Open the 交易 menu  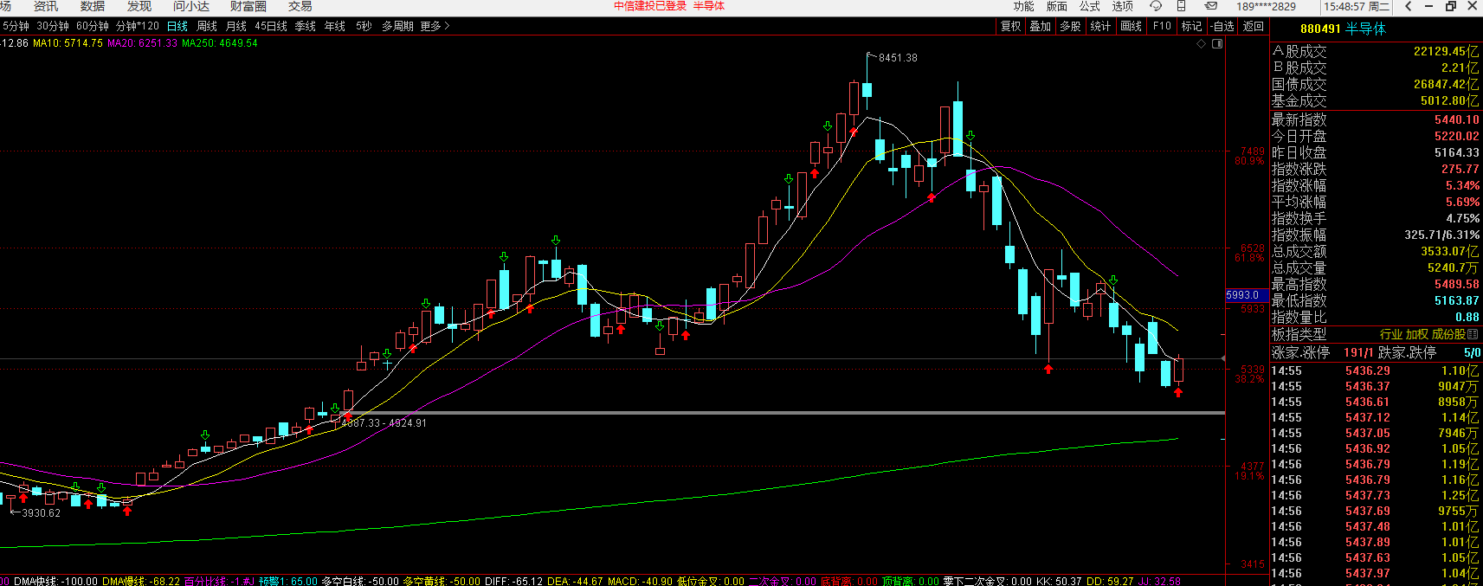(x=300, y=6)
